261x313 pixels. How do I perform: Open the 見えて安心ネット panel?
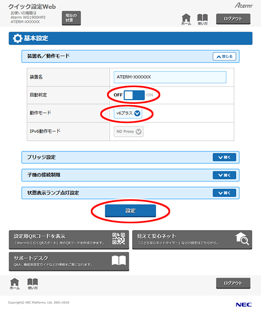tap(192, 240)
